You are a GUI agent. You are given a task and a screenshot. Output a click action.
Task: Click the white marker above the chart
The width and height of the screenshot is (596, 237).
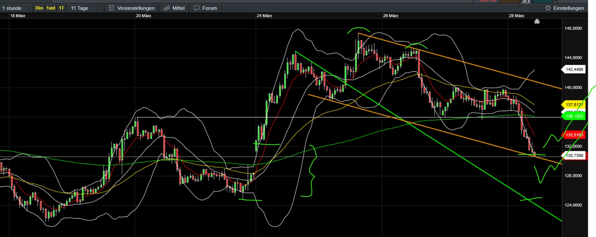tap(537, 21)
